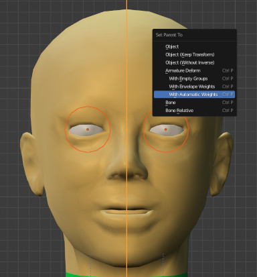Select With Automatic Weights entry
Screen dimensions: 257x277
click(x=194, y=95)
